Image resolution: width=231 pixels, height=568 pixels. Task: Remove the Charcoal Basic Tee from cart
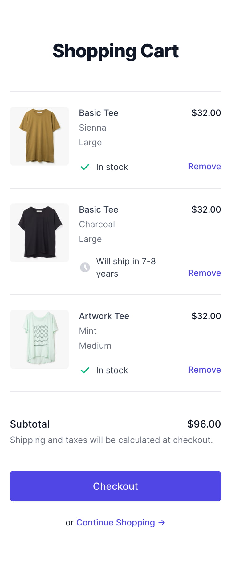coord(205,273)
